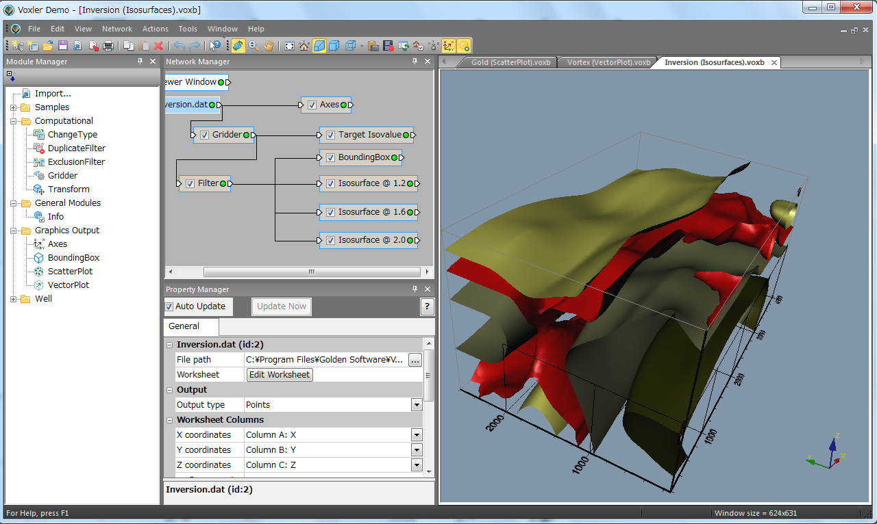Click the Paste clipboard icon

(x=143, y=46)
